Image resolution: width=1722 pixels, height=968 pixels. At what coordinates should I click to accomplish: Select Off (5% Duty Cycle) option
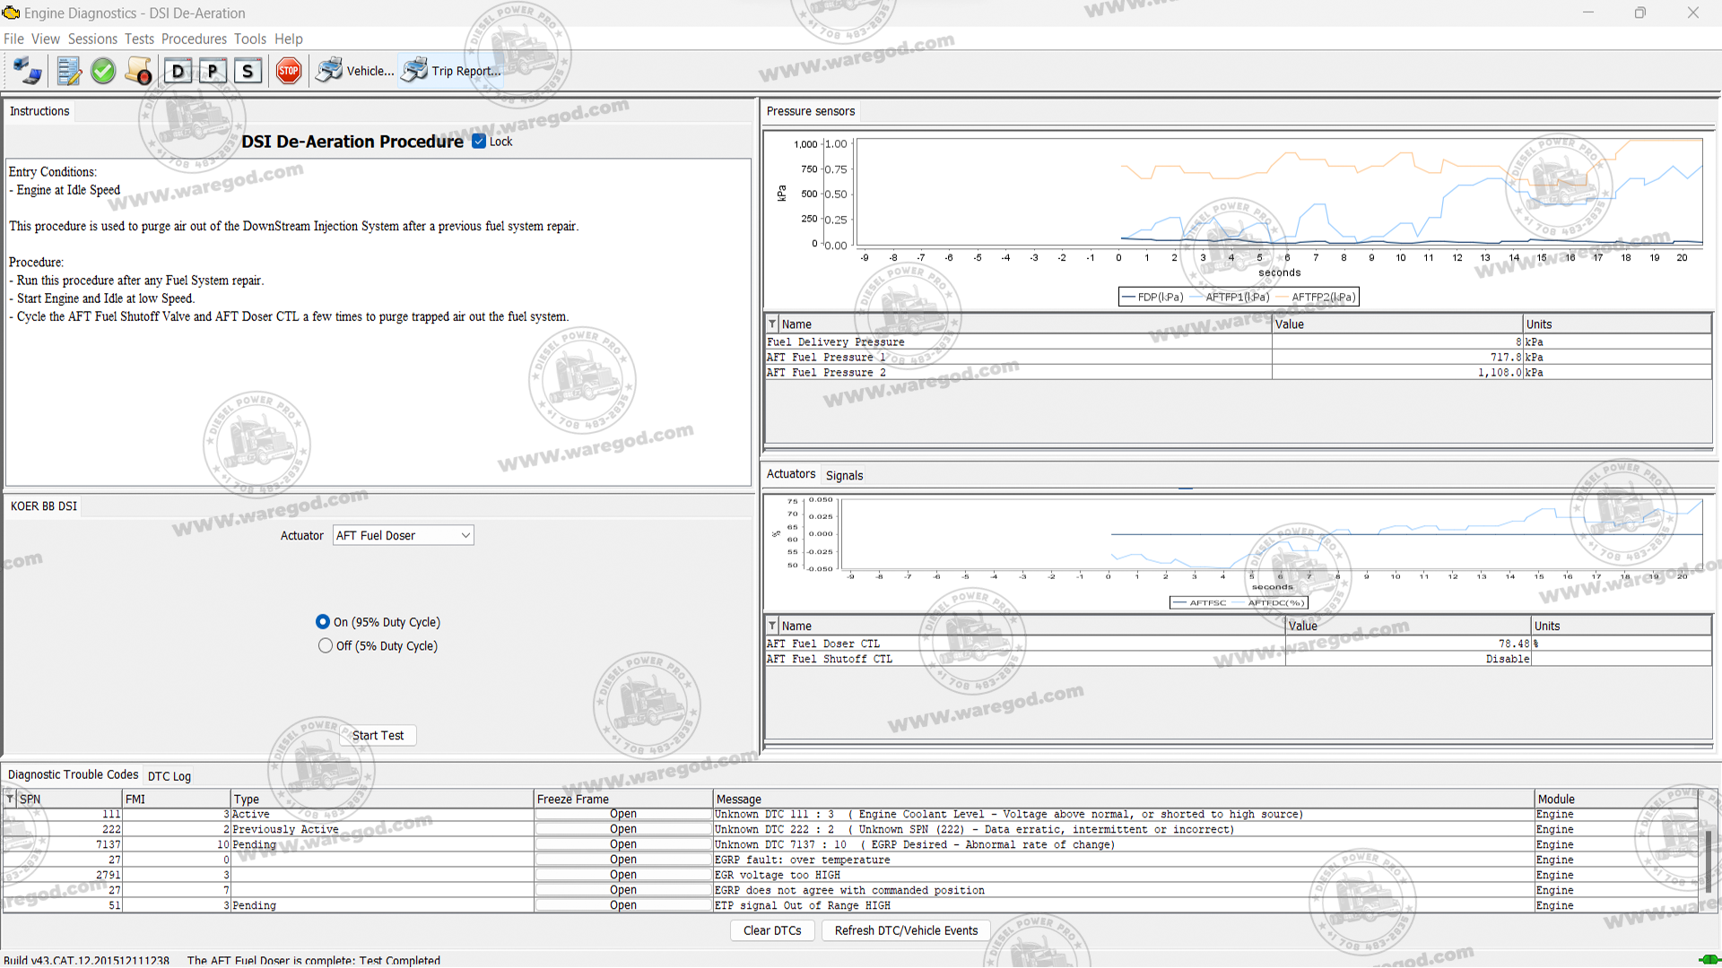[x=326, y=646]
